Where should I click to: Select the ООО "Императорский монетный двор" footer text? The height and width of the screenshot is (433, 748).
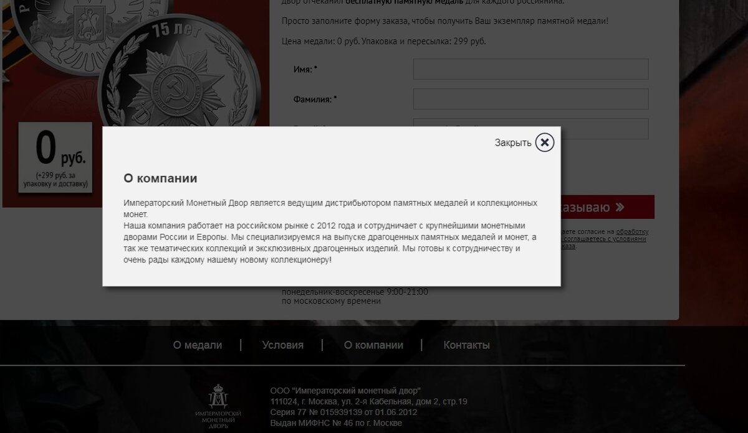coord(345,390)
